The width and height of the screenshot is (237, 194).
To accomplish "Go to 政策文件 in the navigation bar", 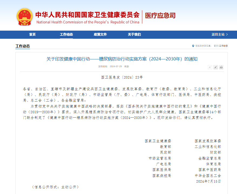I will 100,35.
